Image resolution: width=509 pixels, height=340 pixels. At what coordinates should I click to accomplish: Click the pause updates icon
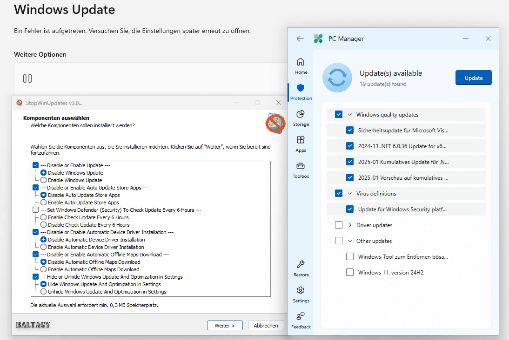click(27, 78)
